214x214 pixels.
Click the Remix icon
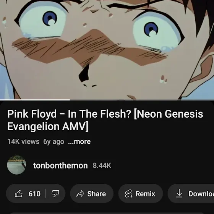(x=129, y=193)
